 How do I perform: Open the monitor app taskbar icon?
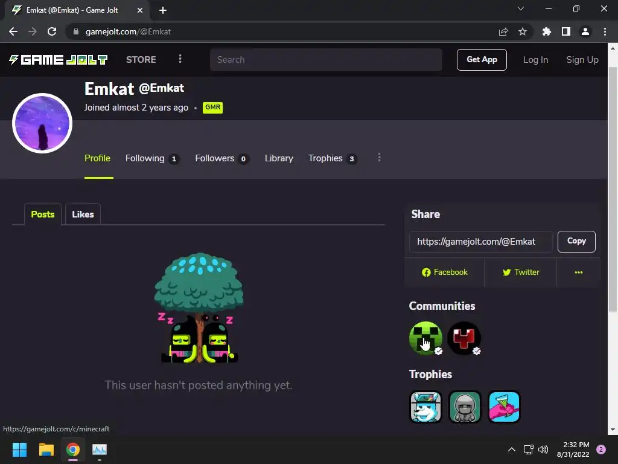(100, 449)
